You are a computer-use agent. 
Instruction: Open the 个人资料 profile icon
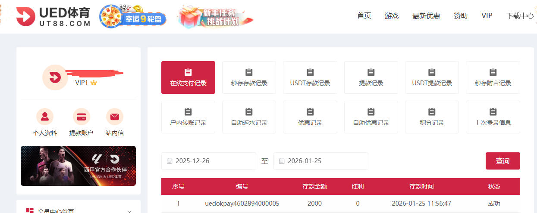(x=45, y=117)
